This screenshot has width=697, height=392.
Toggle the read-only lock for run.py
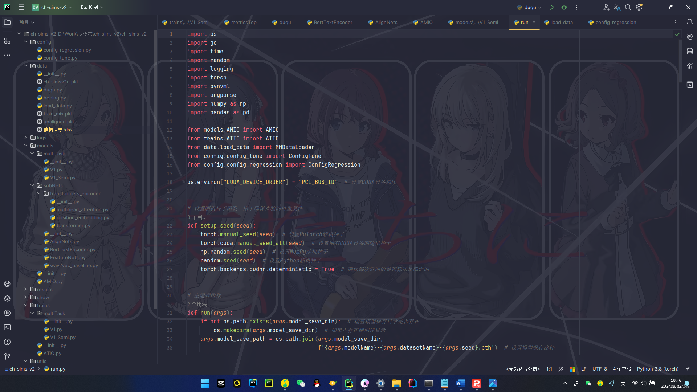tap(688, 369)
